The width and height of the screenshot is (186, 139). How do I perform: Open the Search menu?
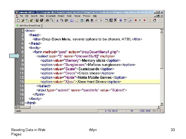(x=34, y=16)
